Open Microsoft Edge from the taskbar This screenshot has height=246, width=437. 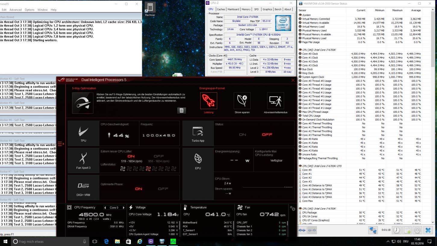tap(106, 241)
